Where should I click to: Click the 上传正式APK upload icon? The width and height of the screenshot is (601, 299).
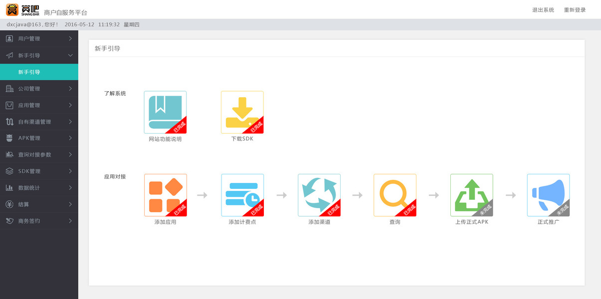coord(471,195)
